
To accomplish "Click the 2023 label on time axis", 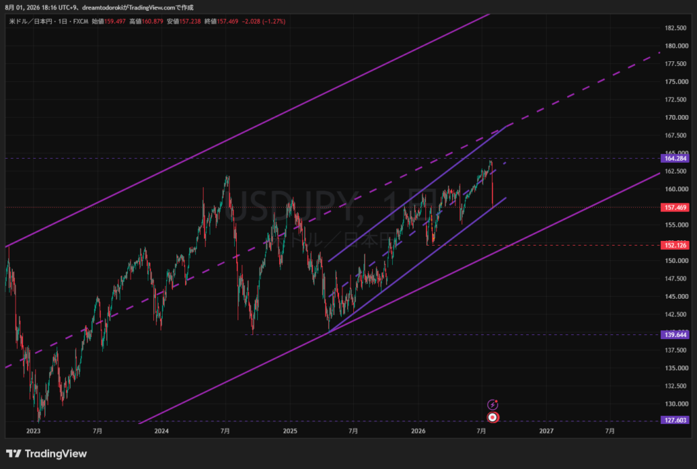I will tap(33, 431).
